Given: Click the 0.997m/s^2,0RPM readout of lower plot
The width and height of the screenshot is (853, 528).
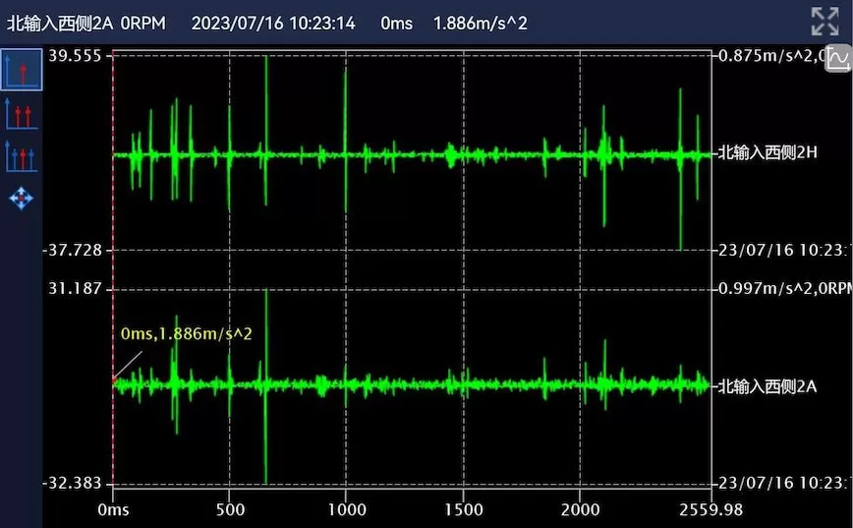Looking at the screenshot, I should [x=783, y=288].
